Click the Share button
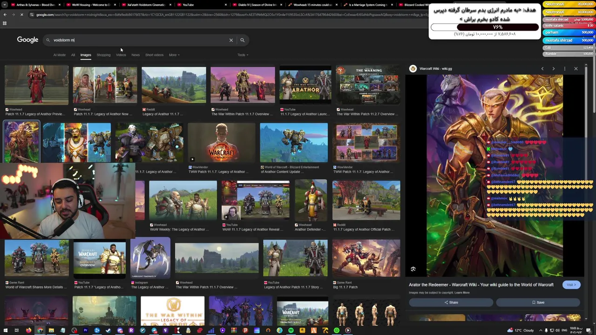Viewport: 596px width, 335px height. pos(451,302)
